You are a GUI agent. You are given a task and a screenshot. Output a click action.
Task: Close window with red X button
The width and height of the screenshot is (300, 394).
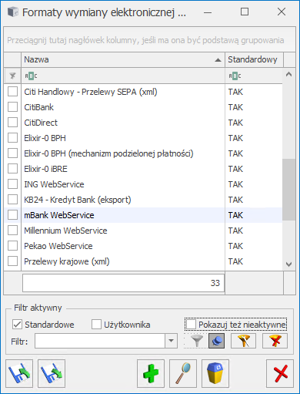pyautogui.click(x=280, y=373)
